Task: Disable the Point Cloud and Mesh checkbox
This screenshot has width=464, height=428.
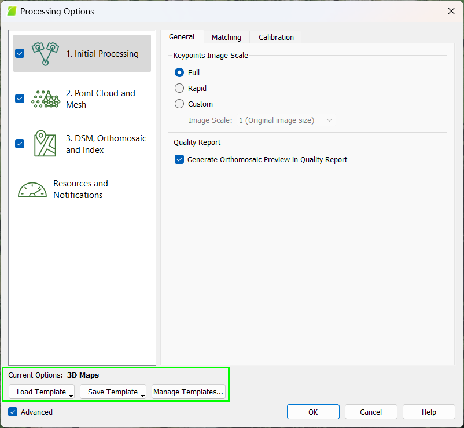Action: tap(20, 98)
